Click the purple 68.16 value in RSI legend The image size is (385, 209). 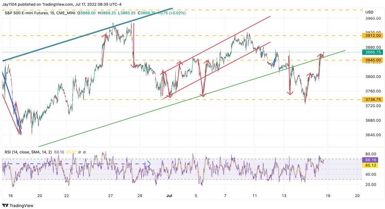tap(59, 152)
